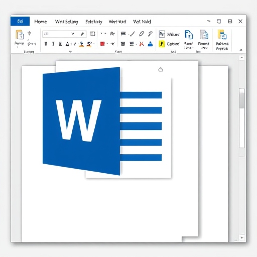
Task: Click the upward pin arrow icon
Action: coord(151,34)
